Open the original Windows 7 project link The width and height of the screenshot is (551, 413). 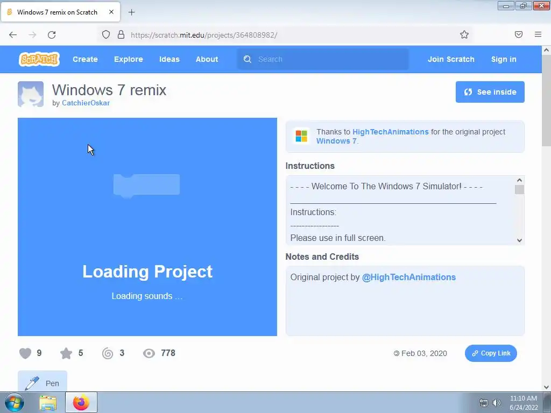[336, 141]
